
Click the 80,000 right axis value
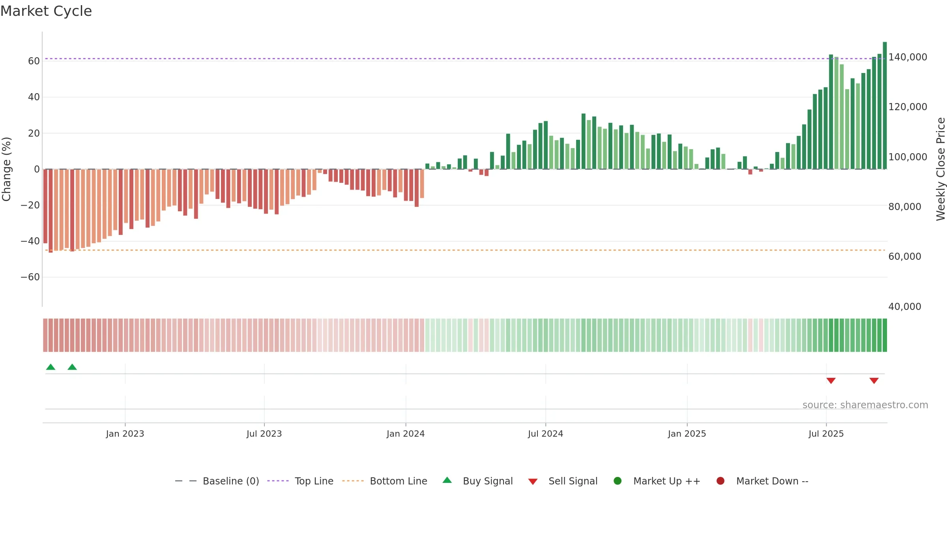[905, 206]
